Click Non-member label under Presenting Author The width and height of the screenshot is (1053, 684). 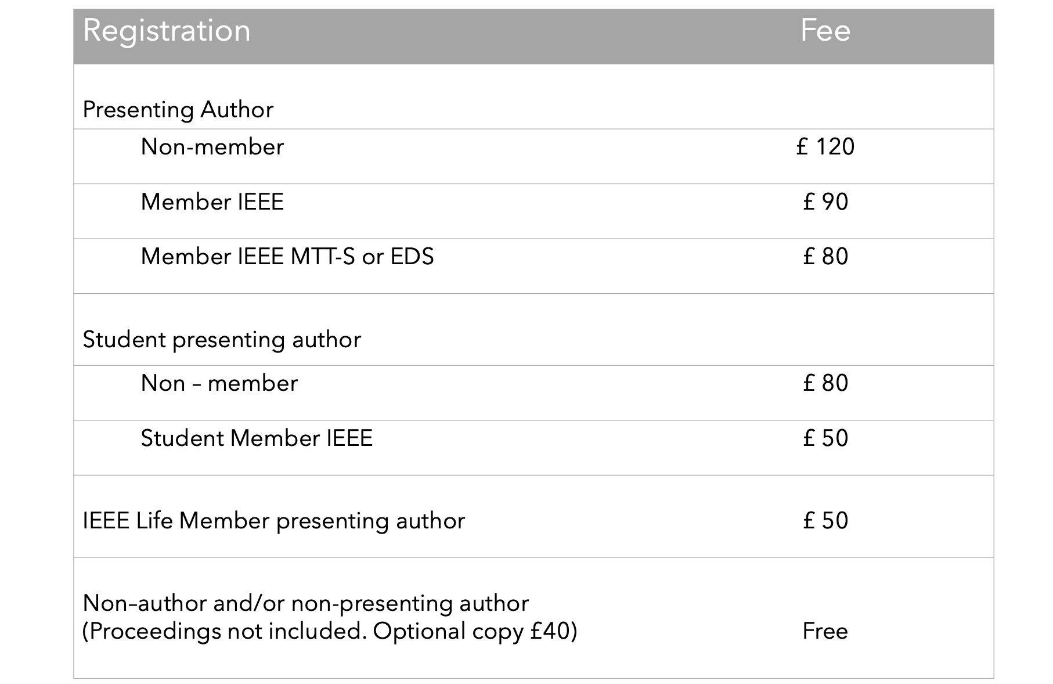tap(212, 147)
